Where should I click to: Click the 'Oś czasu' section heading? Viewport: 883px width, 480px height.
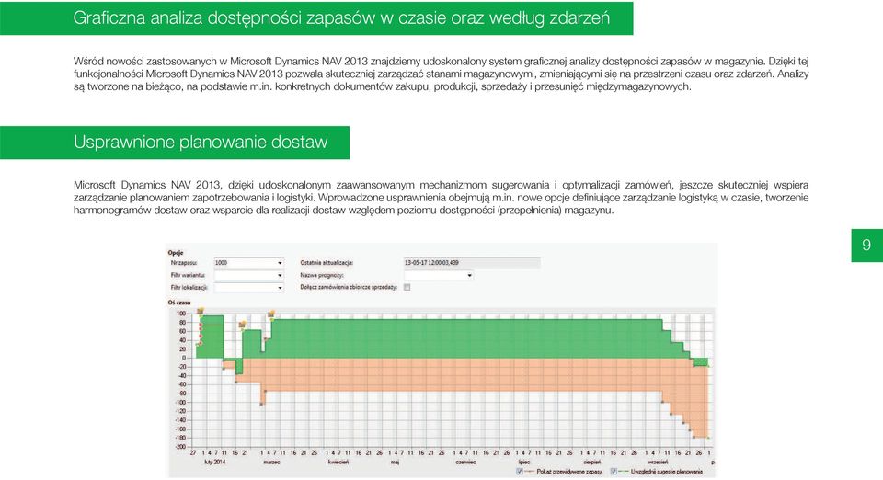(179, 303)
